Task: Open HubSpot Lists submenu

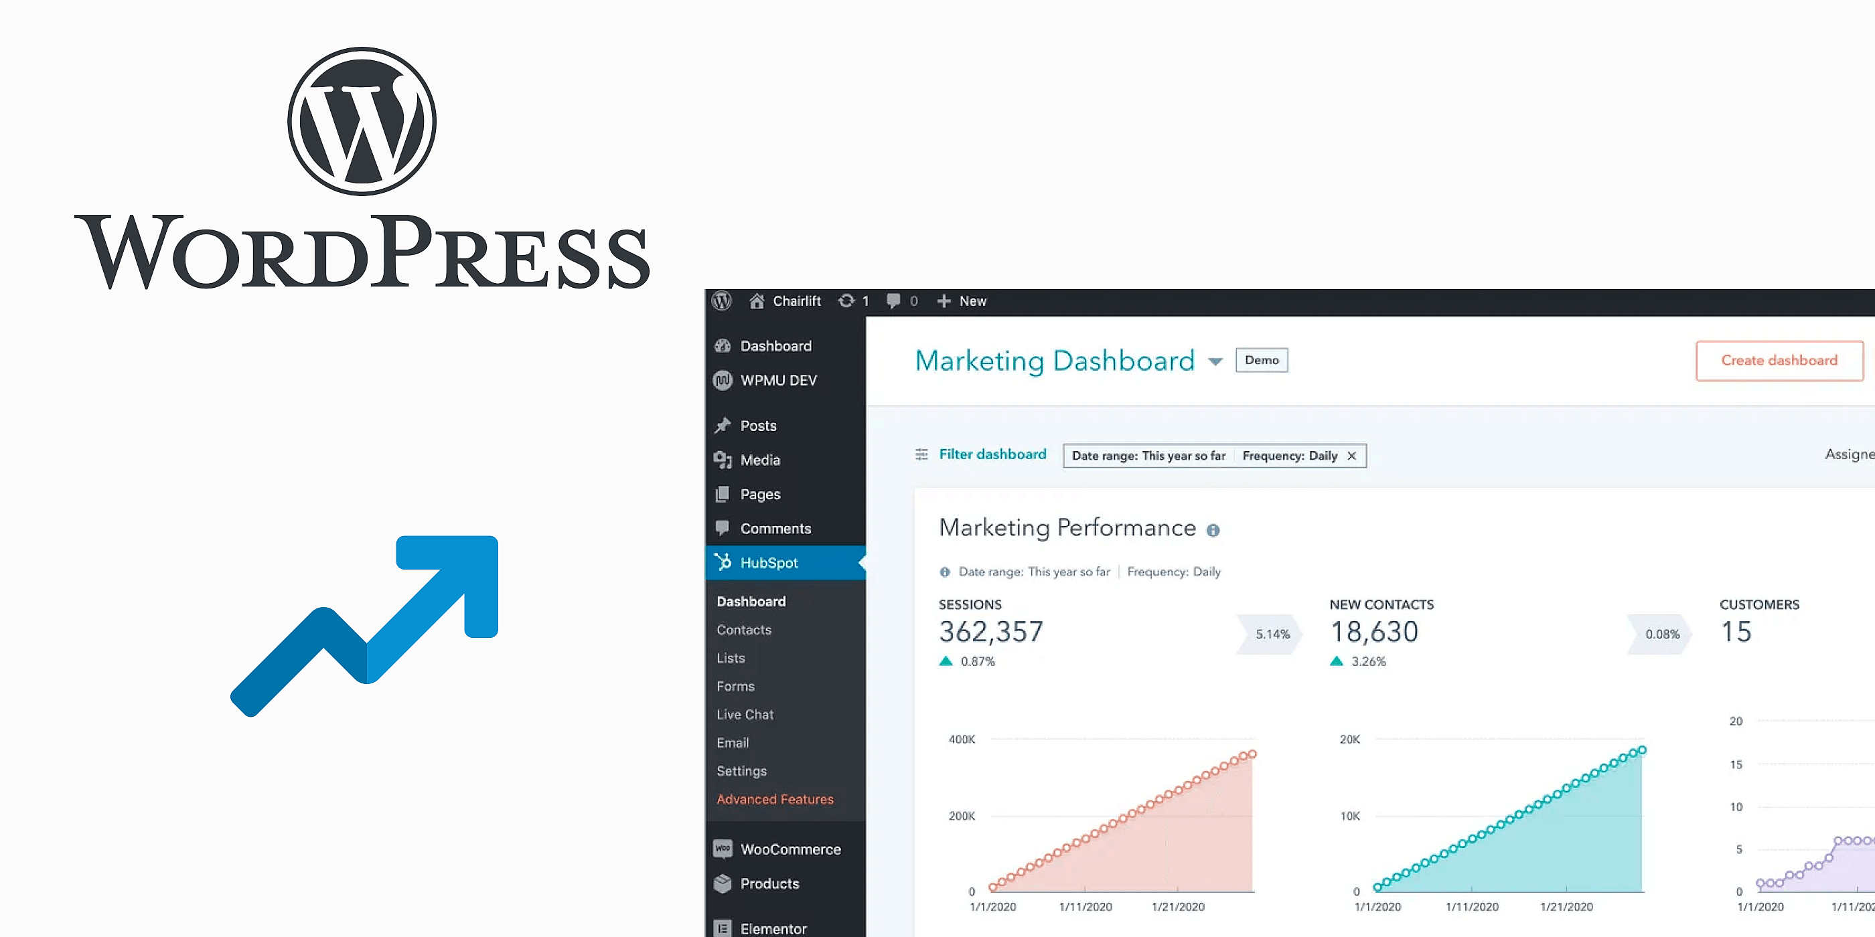Action: (731, 658)
